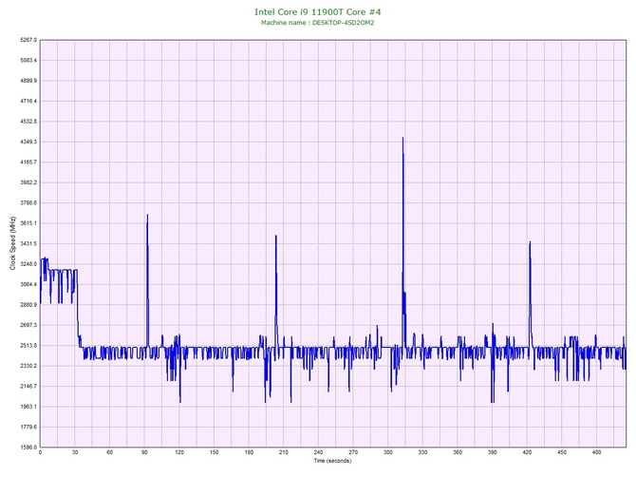Click the chart title "Intel Core i9 11900T Core #4"
This screenshot has height=477, width=636.
pyautogui.click(x=318, y=11)
